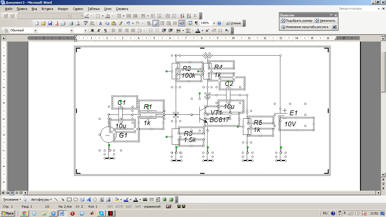Select the Rectangle drawing tool

pyautogui.click(x=69, y=199)
